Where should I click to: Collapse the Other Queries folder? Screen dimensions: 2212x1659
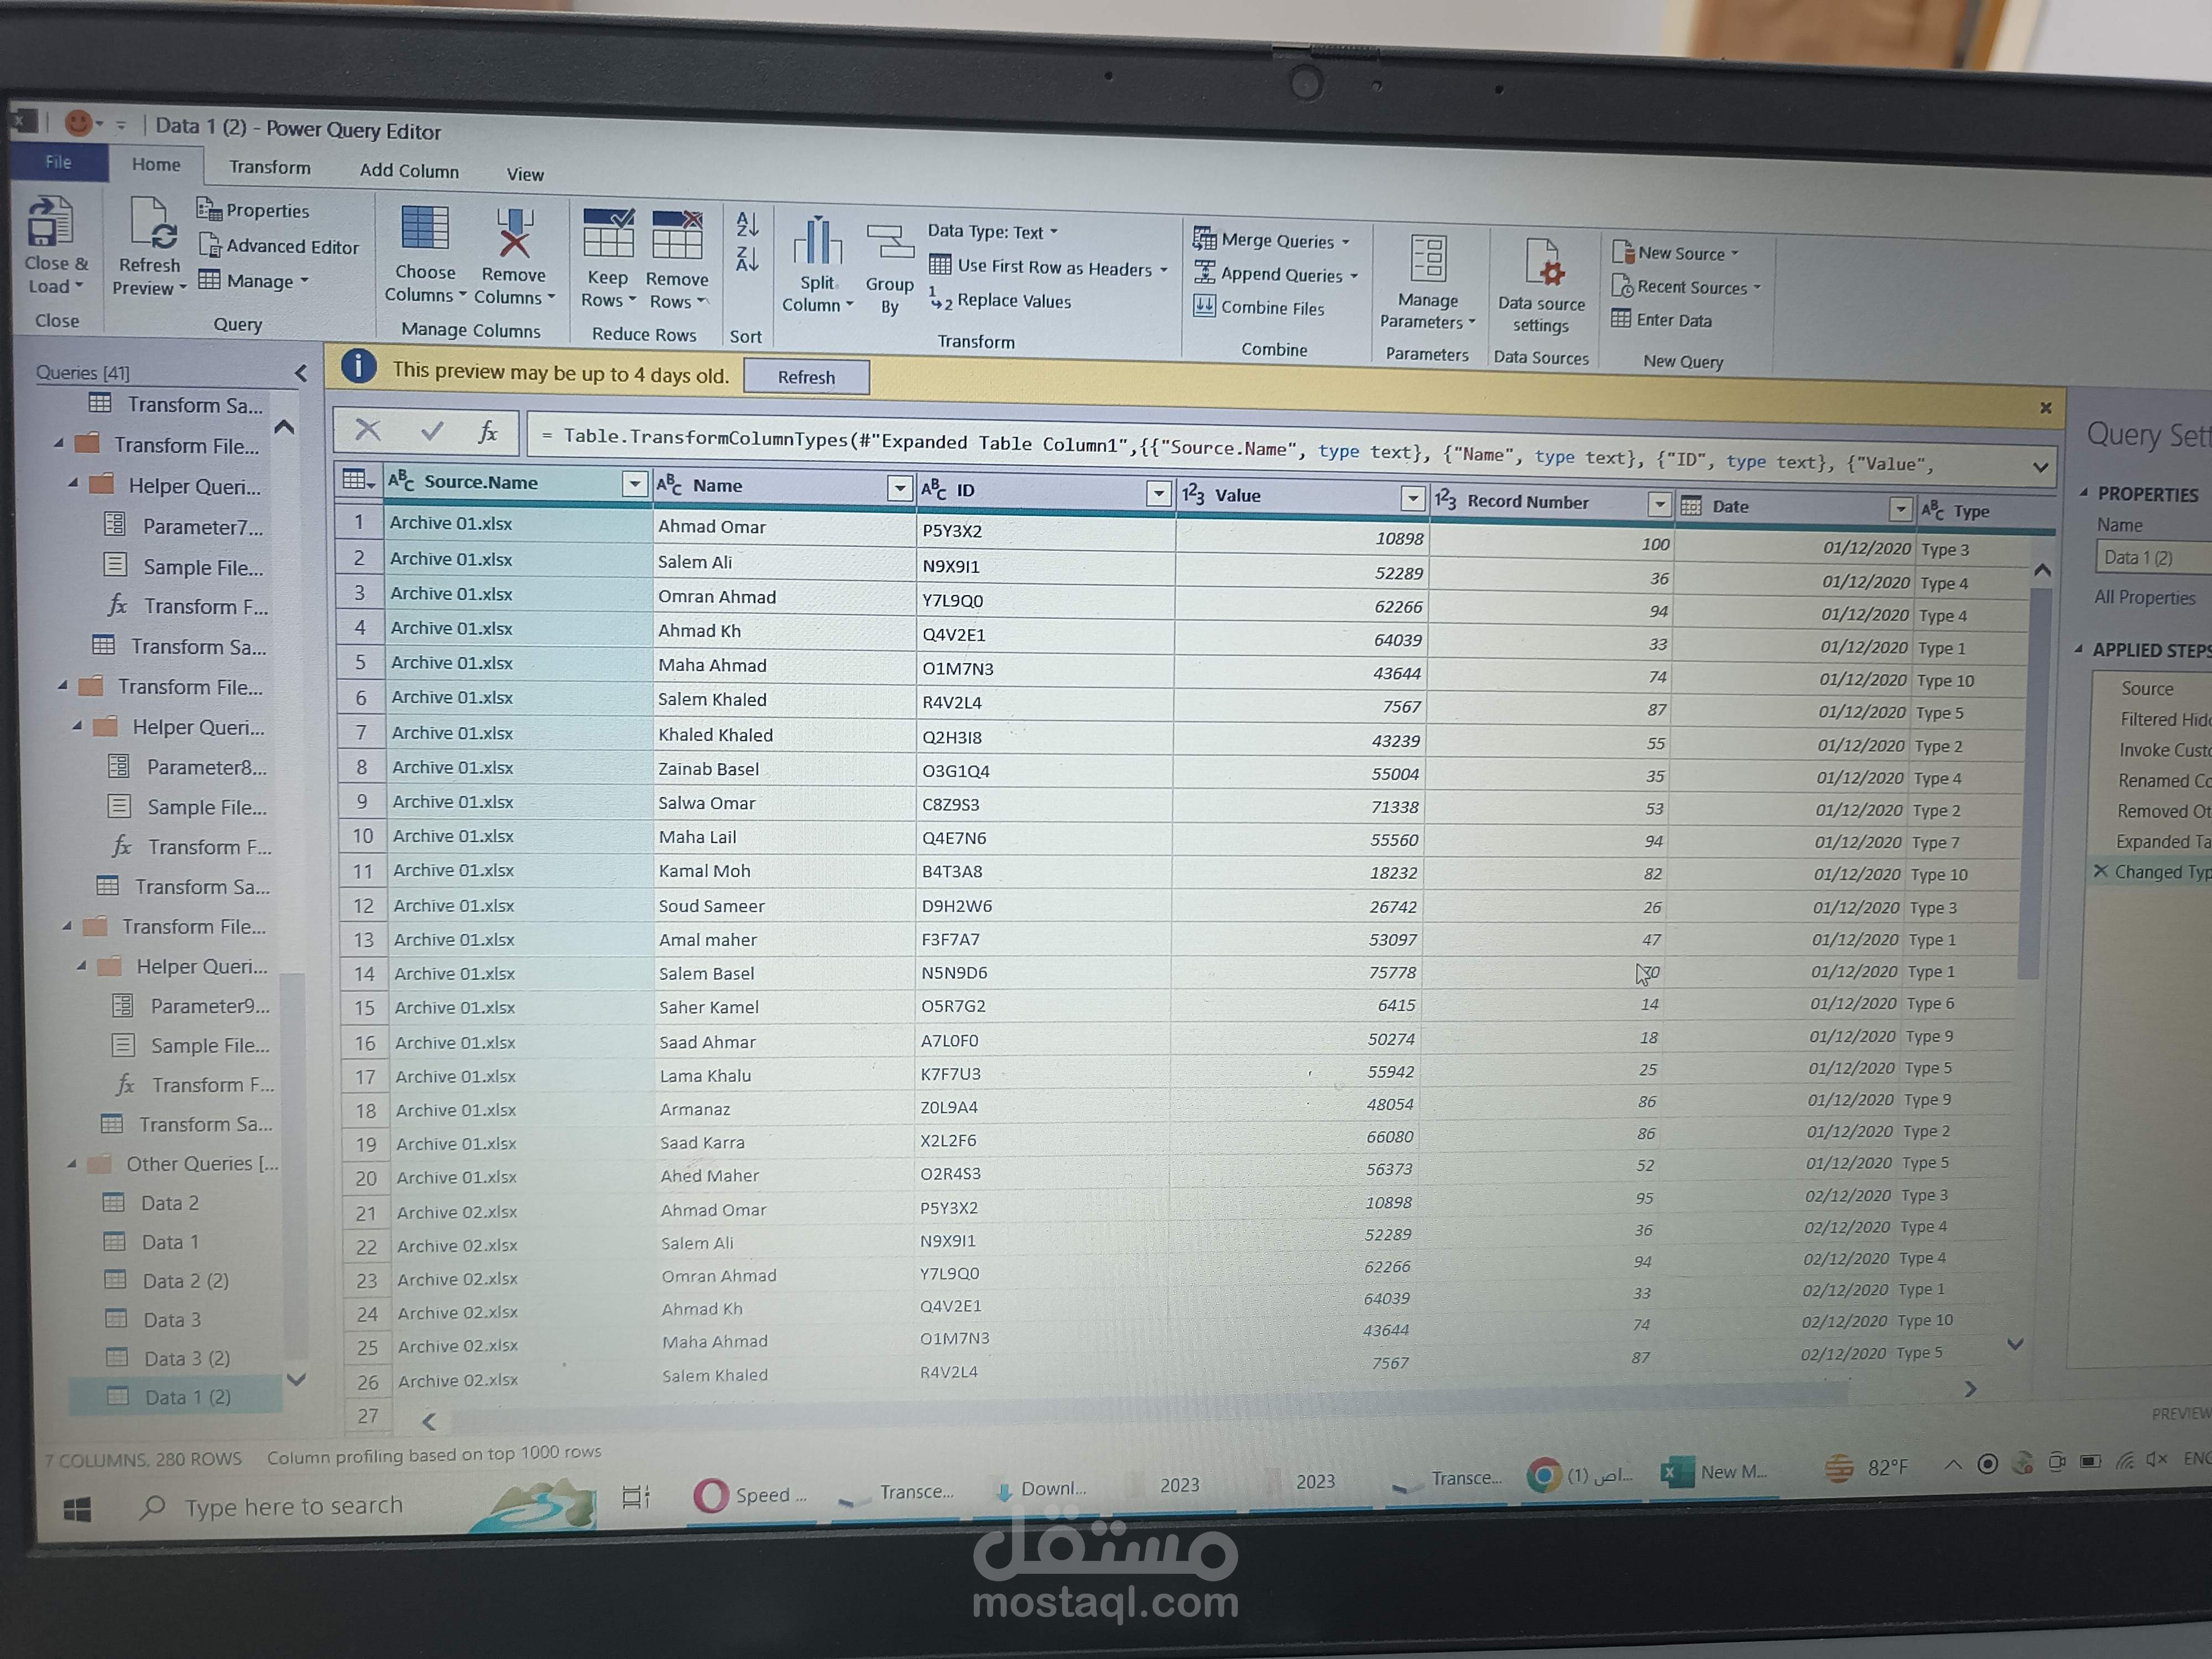pyautogui.click(x=72, y=1163)
